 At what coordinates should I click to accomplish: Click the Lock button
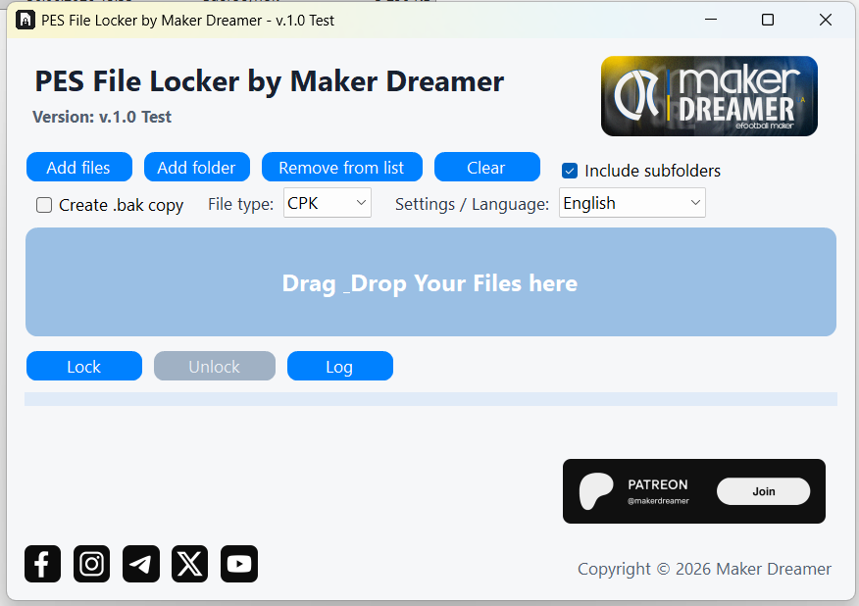click(x=83, y=366)
